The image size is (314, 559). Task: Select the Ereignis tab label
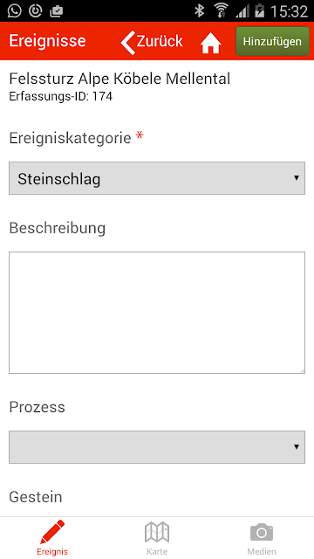tap(52, 551)
